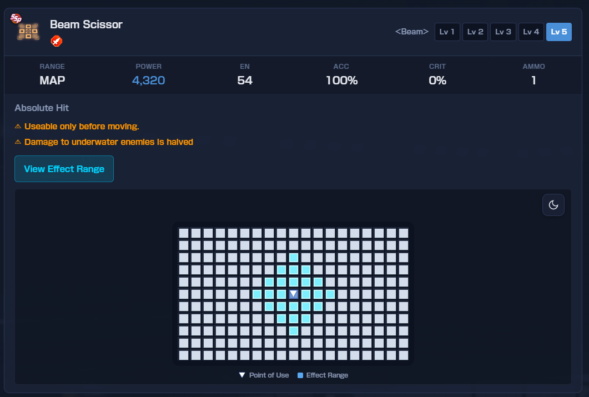The image size is (589, 397).
Task: Click the Point of Use legend triangle
Action: tap(242, 375)
